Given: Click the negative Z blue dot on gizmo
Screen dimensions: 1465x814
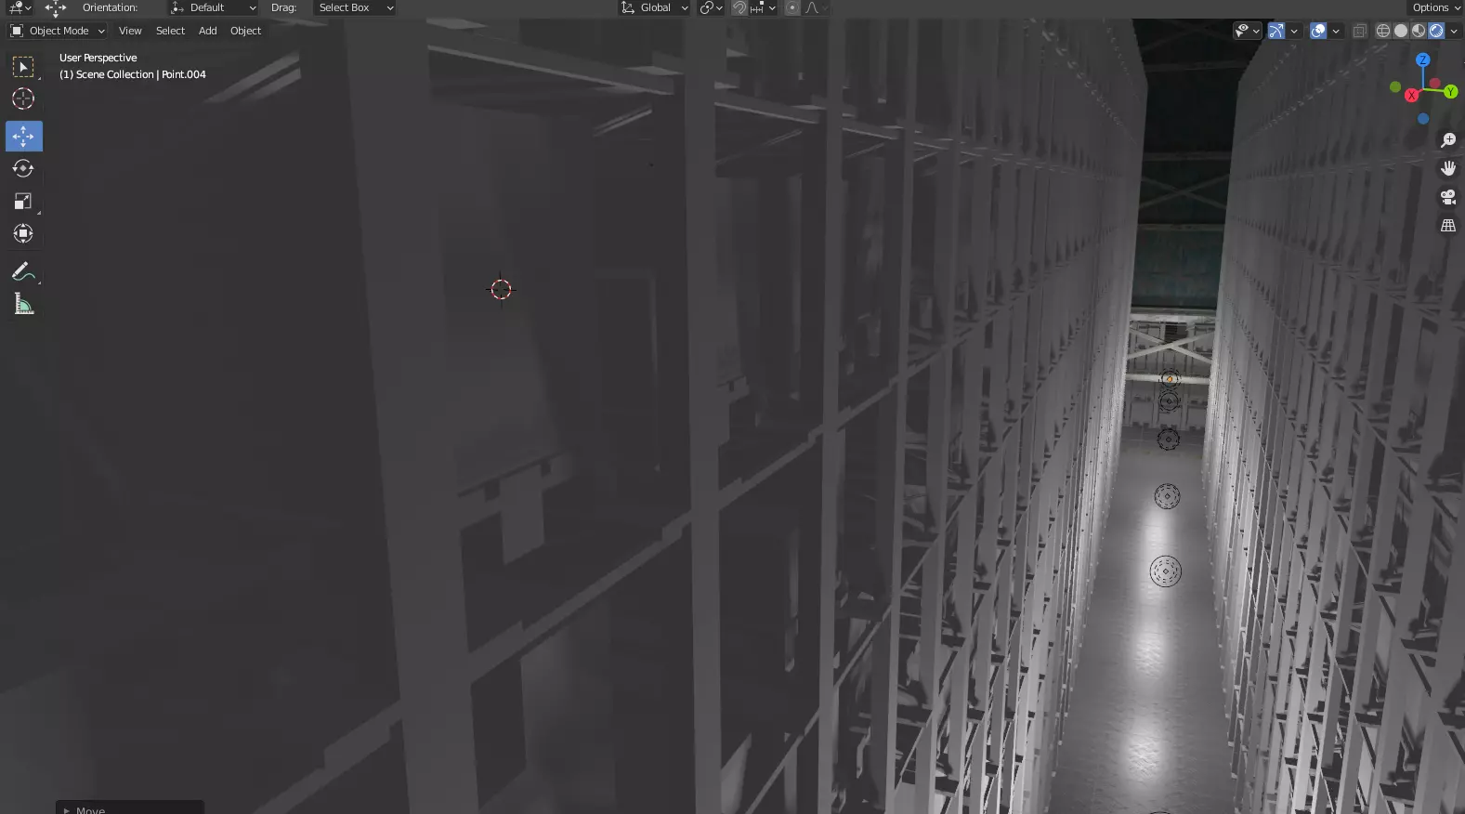Looking at the screenshot, I should click(1423, 119).
